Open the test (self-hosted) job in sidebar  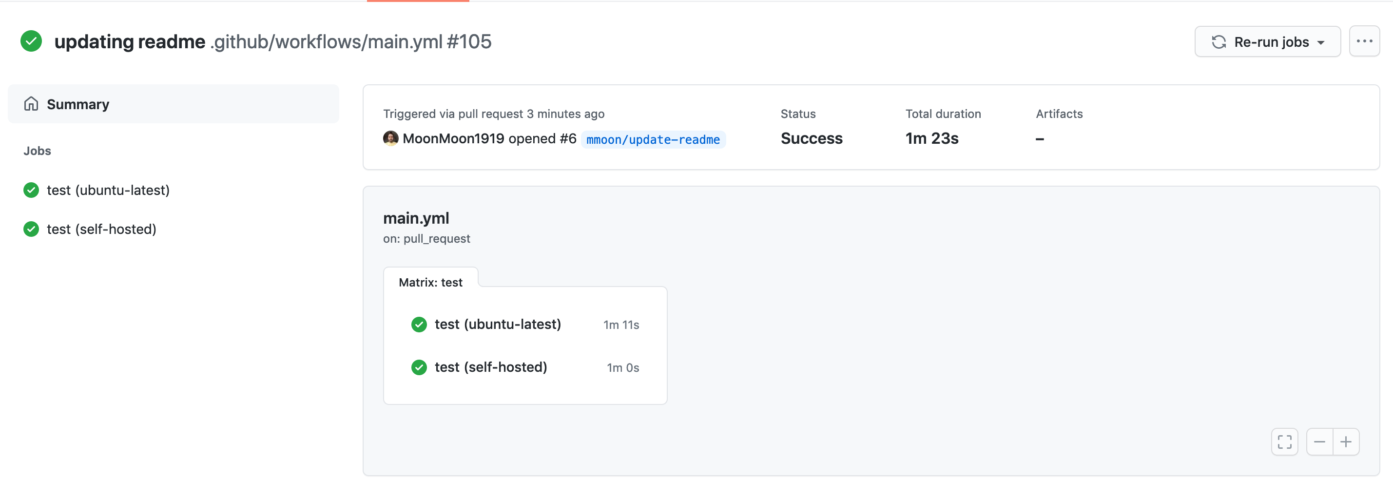[102, 229]
